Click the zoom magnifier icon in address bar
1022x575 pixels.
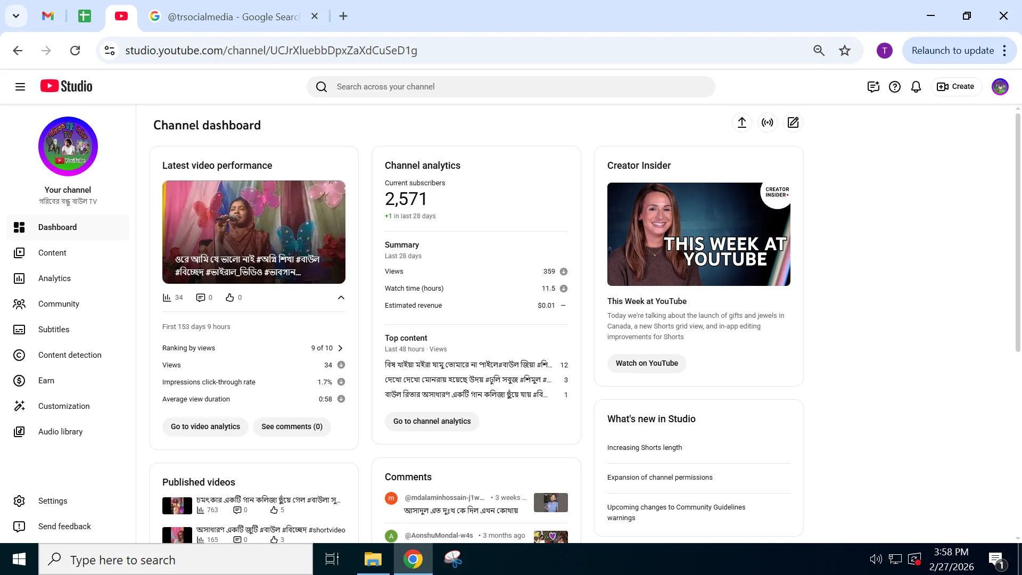tap(819, 51)
